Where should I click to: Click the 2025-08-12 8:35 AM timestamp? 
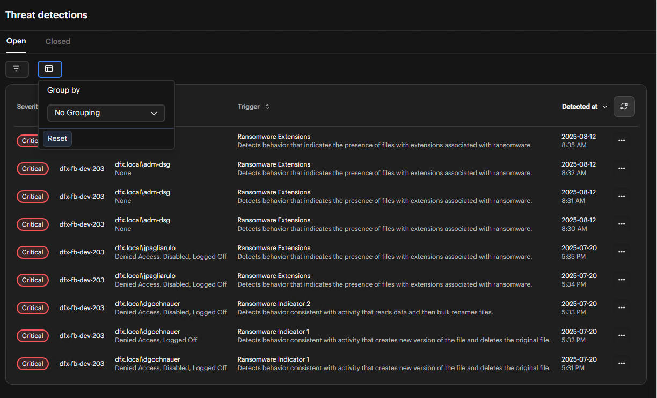(x=579, y=141)
